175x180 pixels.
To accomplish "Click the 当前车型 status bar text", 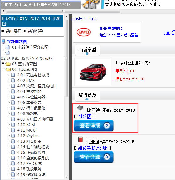I will coord(36,5).
